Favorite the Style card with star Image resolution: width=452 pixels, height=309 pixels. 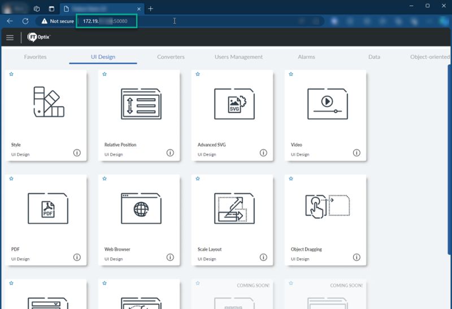(x=11, y=74)
